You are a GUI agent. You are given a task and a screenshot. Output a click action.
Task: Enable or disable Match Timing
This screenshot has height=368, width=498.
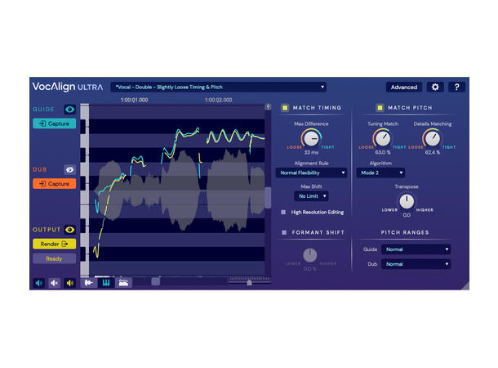pyautogui.click(x=285, y=108)
